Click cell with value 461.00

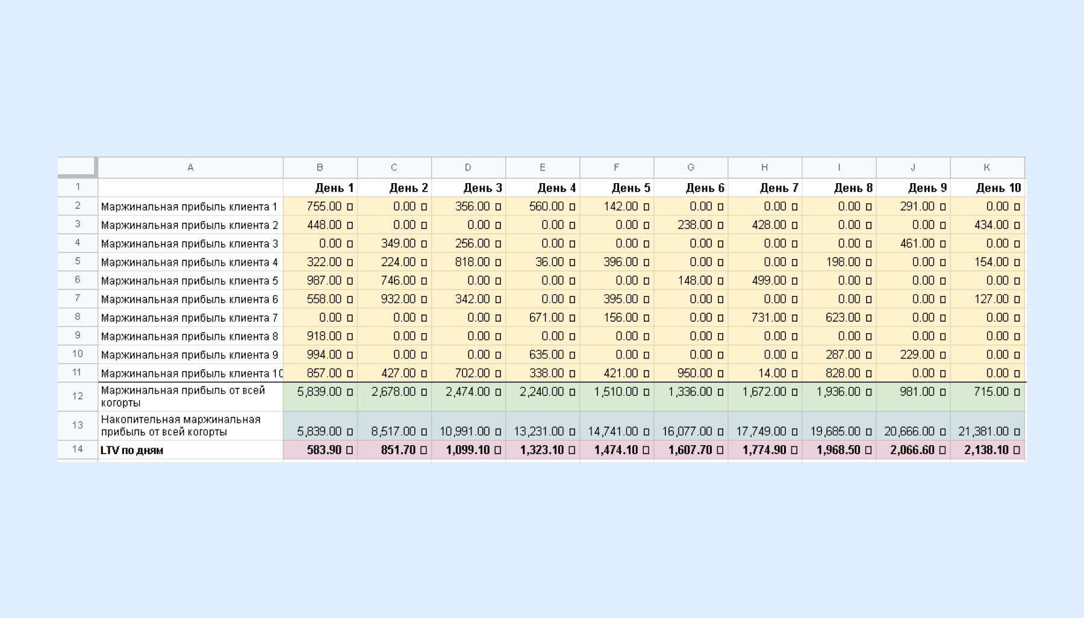point(913,243)
